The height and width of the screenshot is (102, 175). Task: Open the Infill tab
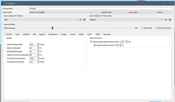pos(34,34)
